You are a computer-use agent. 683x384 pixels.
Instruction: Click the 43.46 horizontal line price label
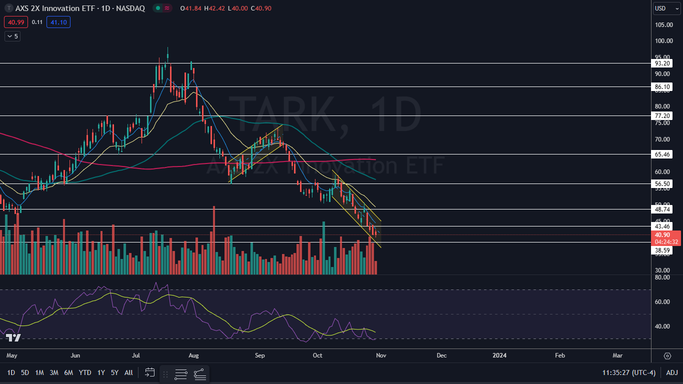(662, 226)
